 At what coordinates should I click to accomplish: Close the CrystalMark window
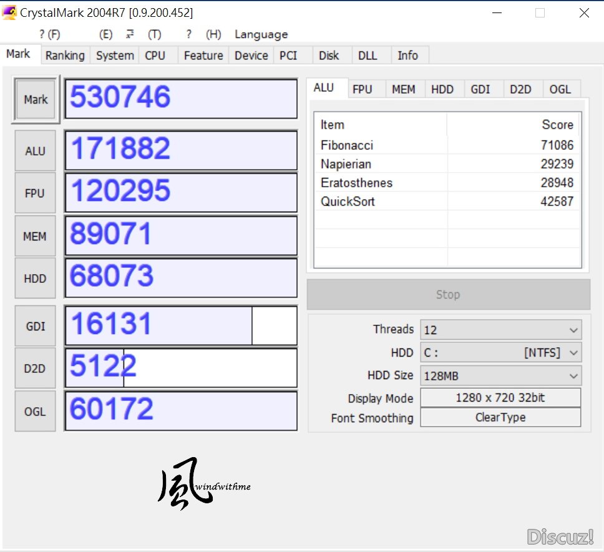click(x=584, y=12)
